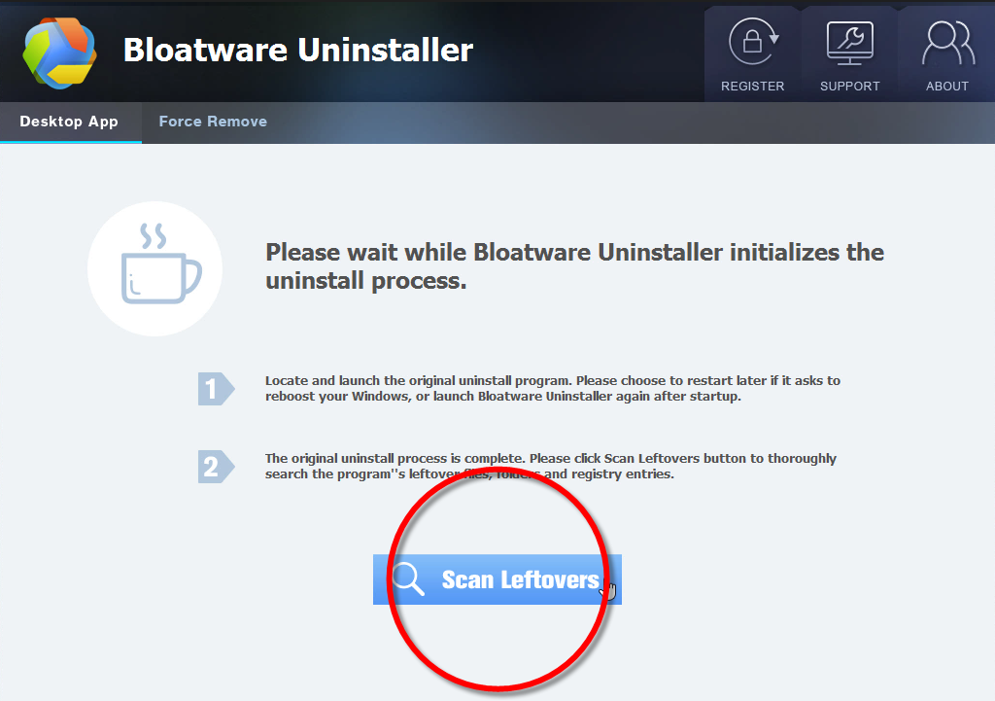995x701 pixels.
Task: Click the ABOUT text label
Action: coord(947,86)
